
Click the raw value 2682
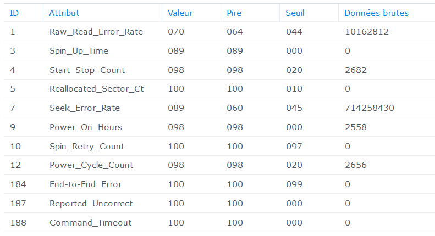(356, 70)
